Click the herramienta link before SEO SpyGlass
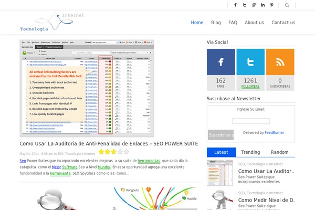Image resolution: width=315 pixels, height=210 pixels. tap(60, 173)
